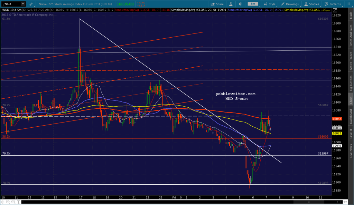The height and width of the screenshot is (205, 354).
Task: Click the SimpleMovingAvg (CLOSE, 100 label
Action: 307,10
